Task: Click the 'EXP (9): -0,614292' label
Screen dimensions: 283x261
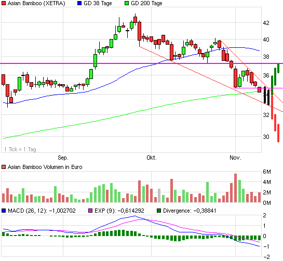Action: (x=119, y=211)
